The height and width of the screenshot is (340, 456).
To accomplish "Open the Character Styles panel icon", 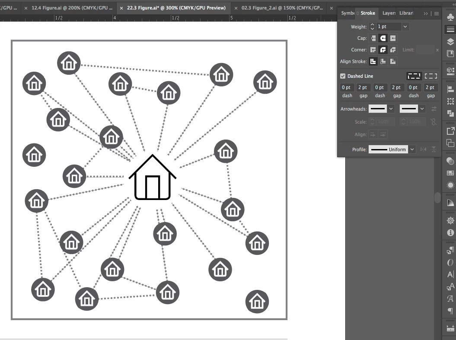I will tap(450, 286).
